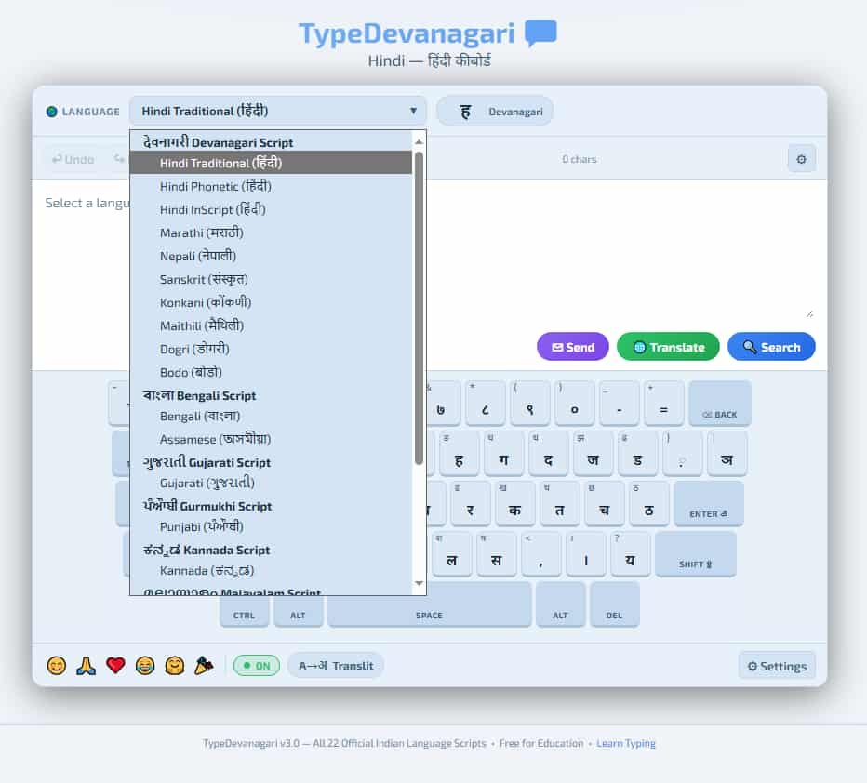Click the blue Search button

[x=771, y=347]
